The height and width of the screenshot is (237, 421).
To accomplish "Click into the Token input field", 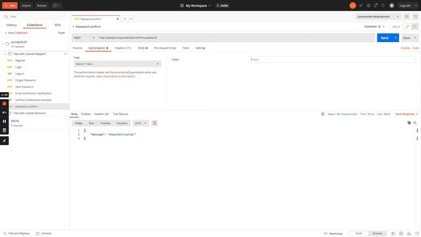I will coord(332,59).
